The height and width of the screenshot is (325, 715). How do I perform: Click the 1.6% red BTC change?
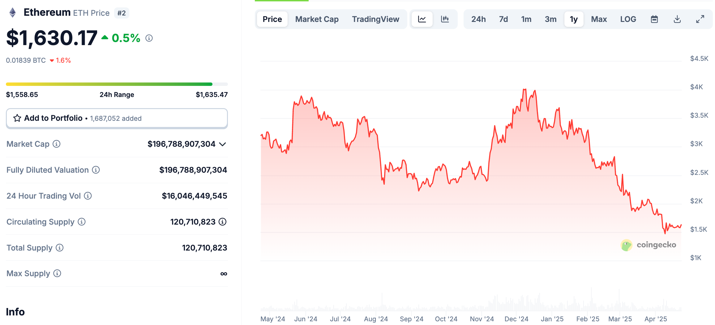(63, 60)
